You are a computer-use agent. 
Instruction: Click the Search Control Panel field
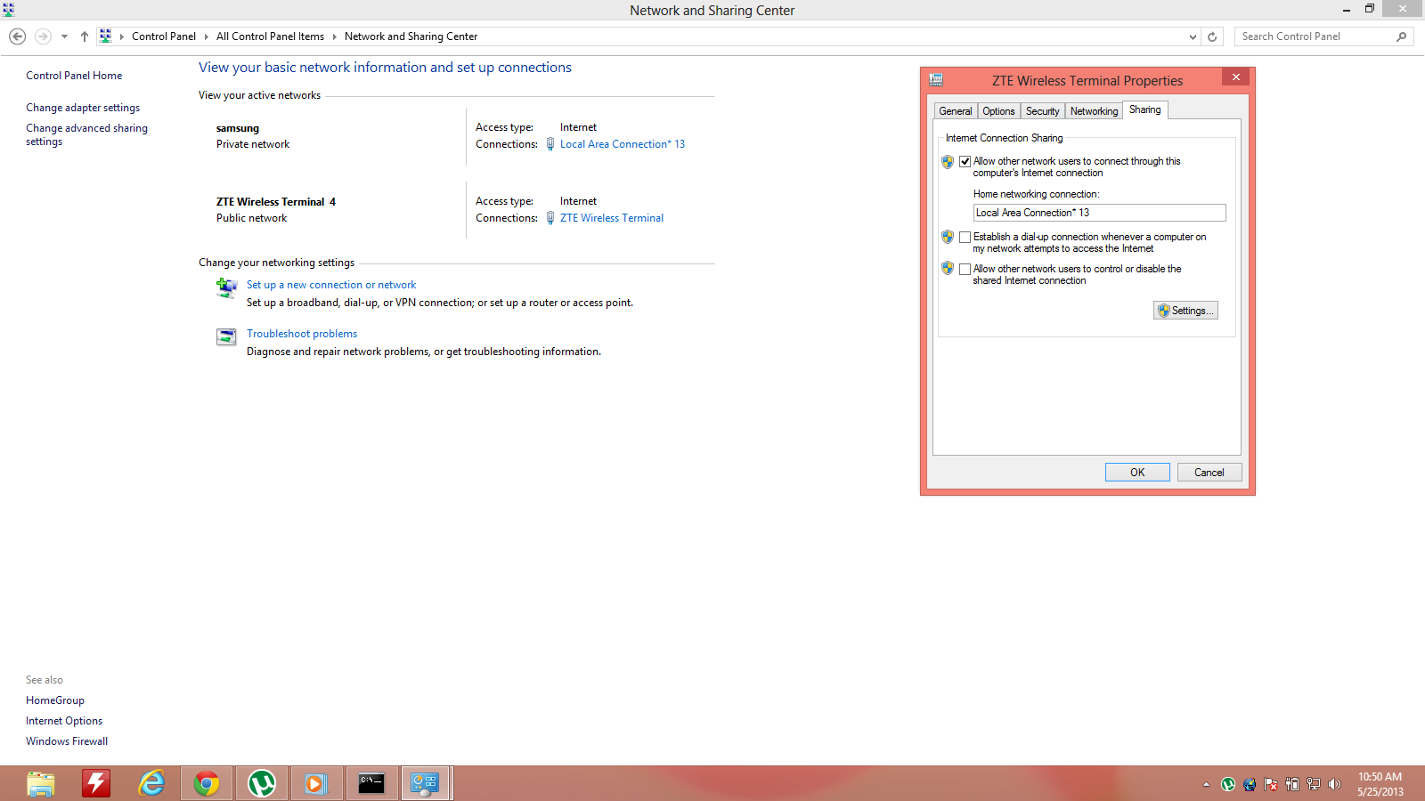(1315, 36)
